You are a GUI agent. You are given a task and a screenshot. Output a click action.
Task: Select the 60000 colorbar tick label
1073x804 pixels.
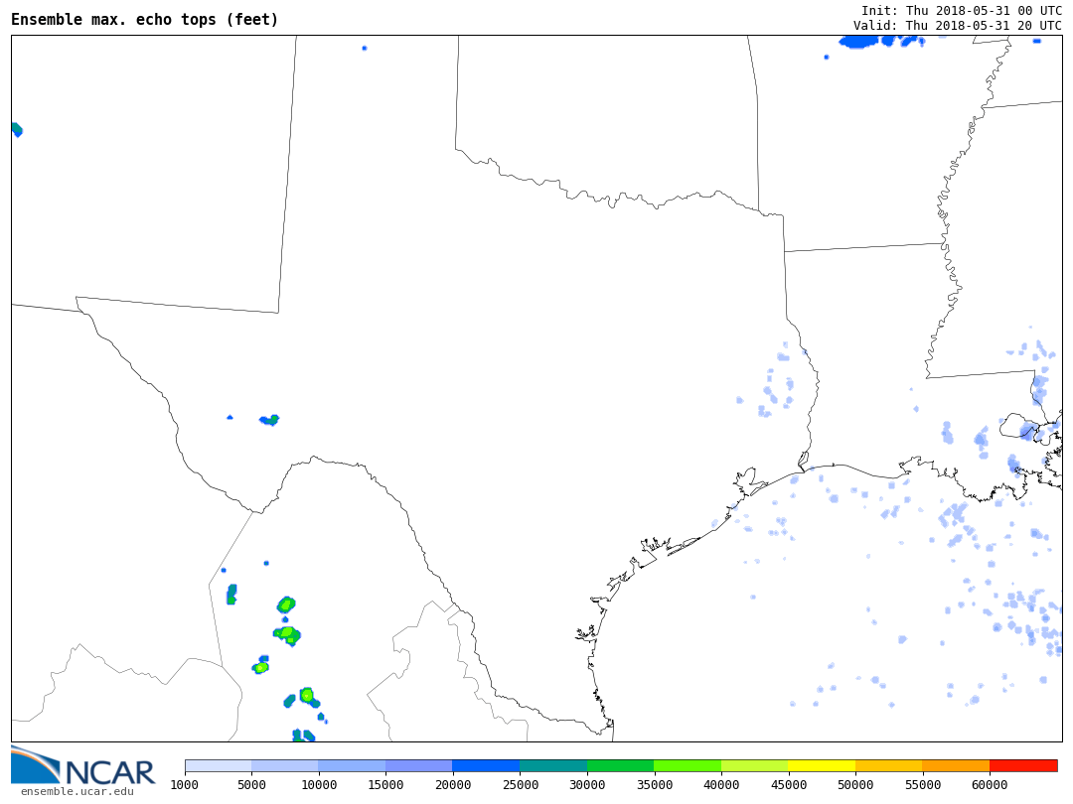[989, 785]
